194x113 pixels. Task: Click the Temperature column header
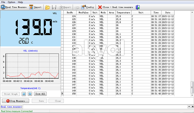123,13
